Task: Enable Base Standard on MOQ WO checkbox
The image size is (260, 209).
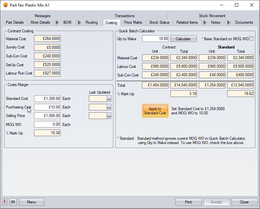Action: click(x=251, y=39)
